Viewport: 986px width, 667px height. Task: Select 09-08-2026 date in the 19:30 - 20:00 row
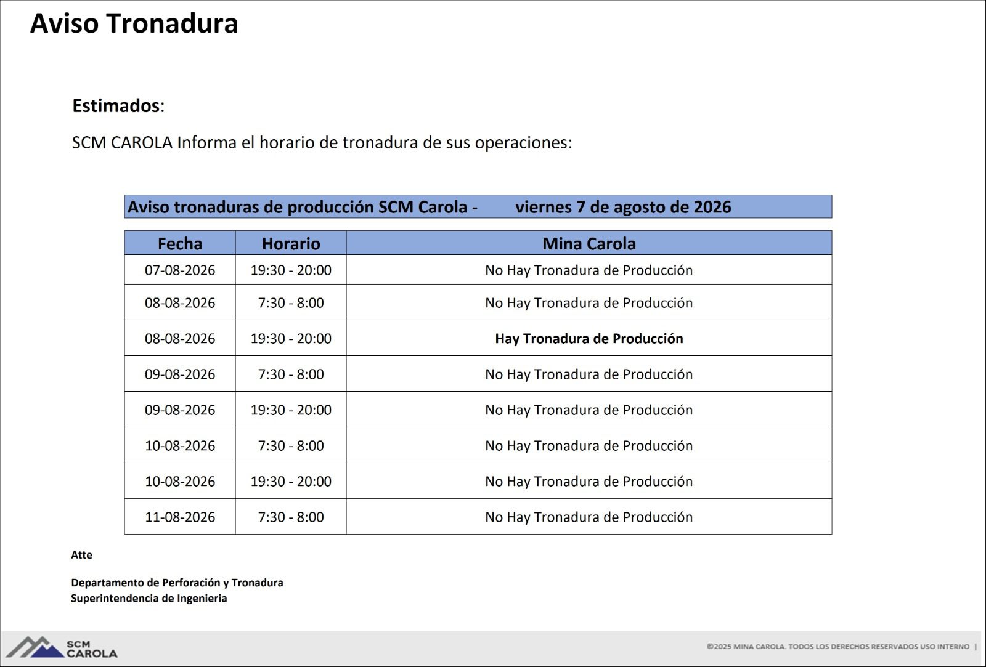180,410
